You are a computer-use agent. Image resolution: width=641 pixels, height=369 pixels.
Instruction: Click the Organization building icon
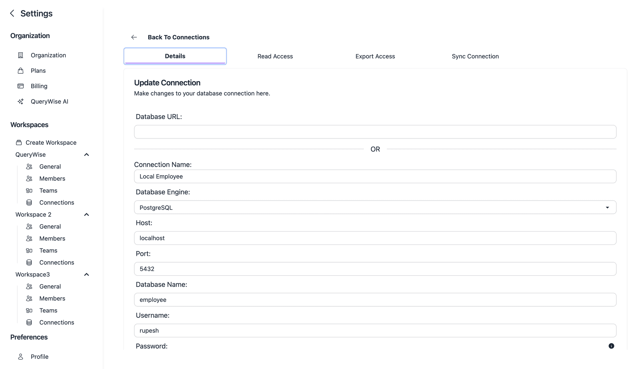(21, 55)
